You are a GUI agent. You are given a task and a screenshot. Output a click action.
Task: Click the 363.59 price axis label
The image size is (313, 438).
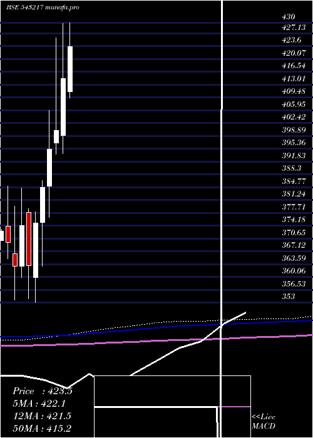coord(294,258)
